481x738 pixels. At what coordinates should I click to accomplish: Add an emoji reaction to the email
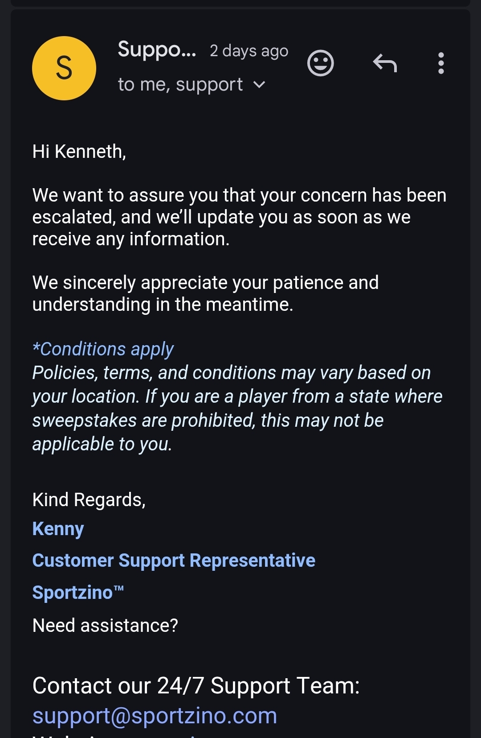(x=320, y=63)
